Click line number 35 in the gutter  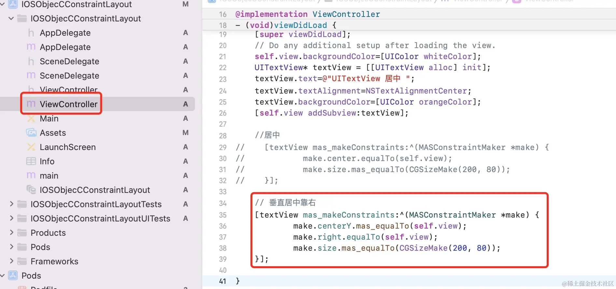tap(223, 215)
